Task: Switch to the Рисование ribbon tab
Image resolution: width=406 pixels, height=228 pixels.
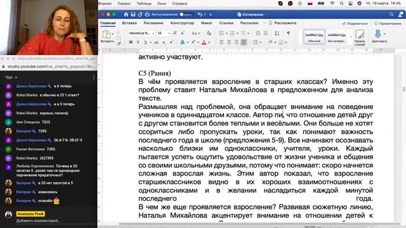Action: (x=154, y=23)
